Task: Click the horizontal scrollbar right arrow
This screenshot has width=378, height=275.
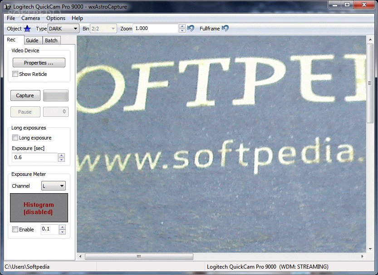Action: point(362,256)
